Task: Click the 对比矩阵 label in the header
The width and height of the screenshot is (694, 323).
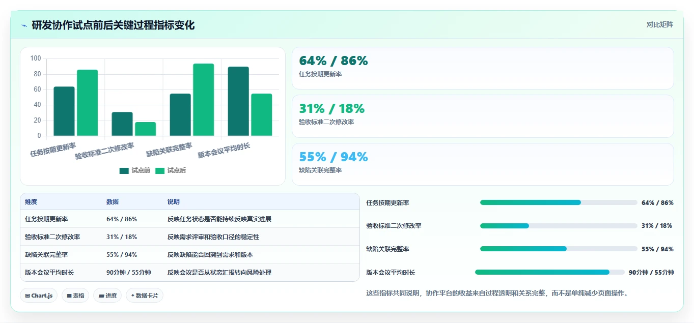Action: [659, 24]
